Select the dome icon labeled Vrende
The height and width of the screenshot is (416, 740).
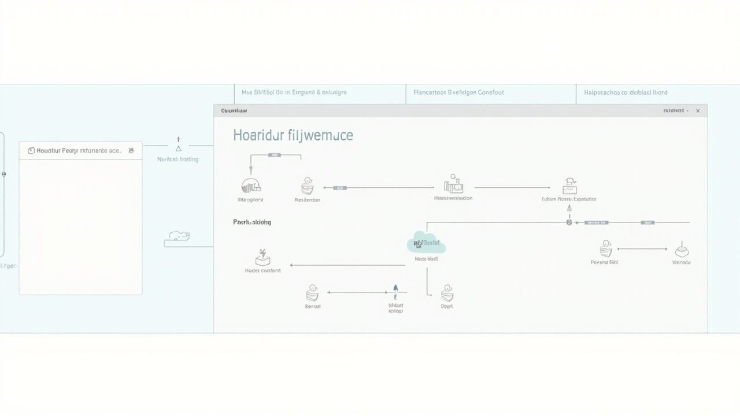coord(682,250)
